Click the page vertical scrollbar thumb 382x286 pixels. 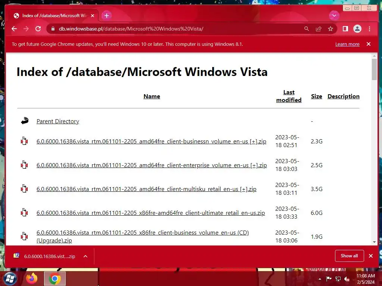pyautogui.click(x=374, y=69)
